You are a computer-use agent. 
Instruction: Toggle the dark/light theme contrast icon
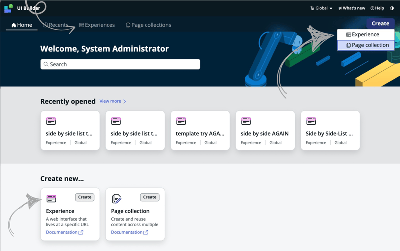[x=392, y=8]
